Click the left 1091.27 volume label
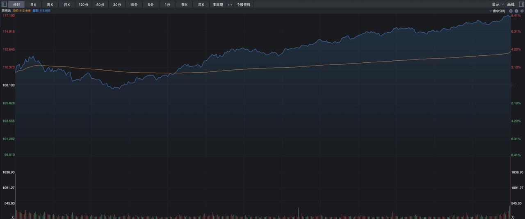Viewport: 525px width, 219px height. tap(9, 188)
